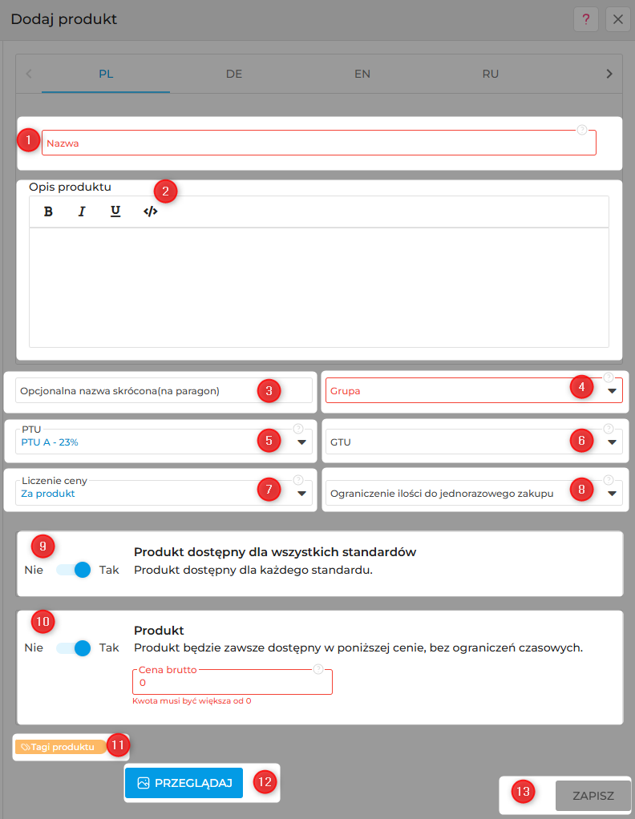Switch to the DE language tab
This screenshot has width=635, height=819.
point(234,74)
